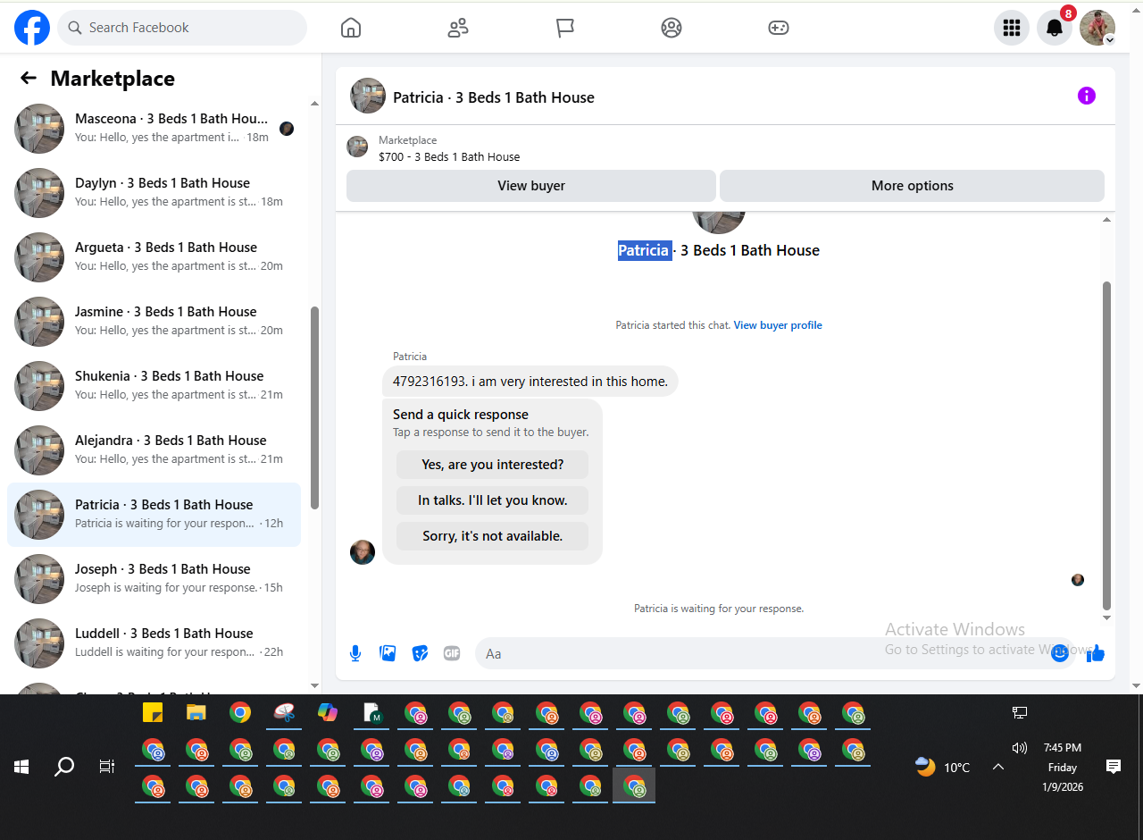This screenshot has width=1143, height=840.
Task: Open the emoji picker icon
Action: (1060, 653)
